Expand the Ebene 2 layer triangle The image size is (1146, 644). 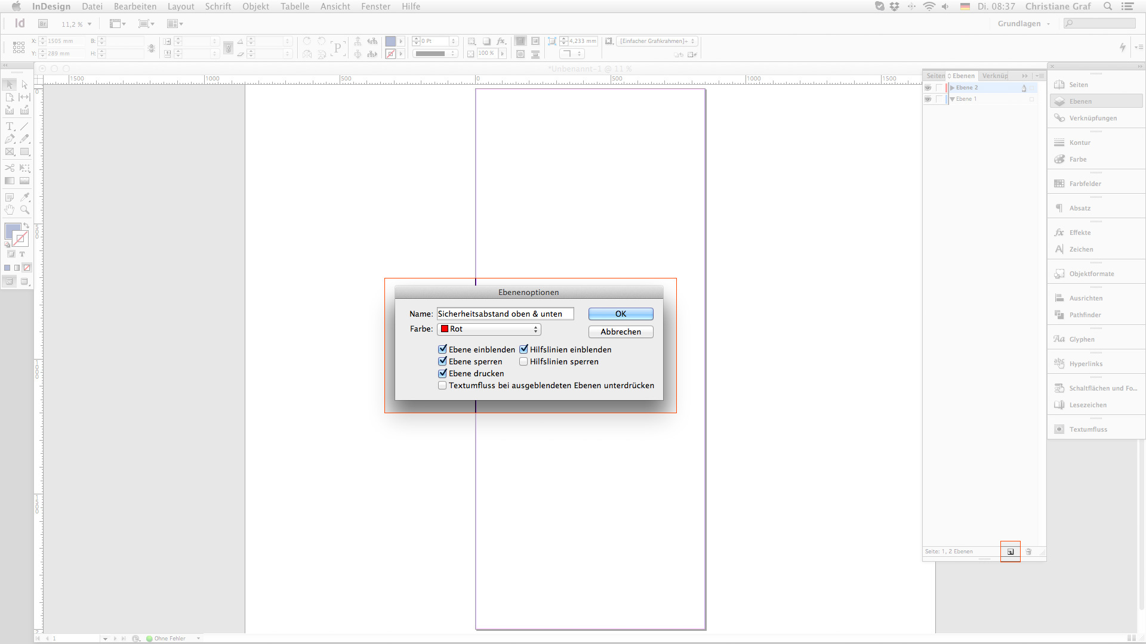pos(953,88)
